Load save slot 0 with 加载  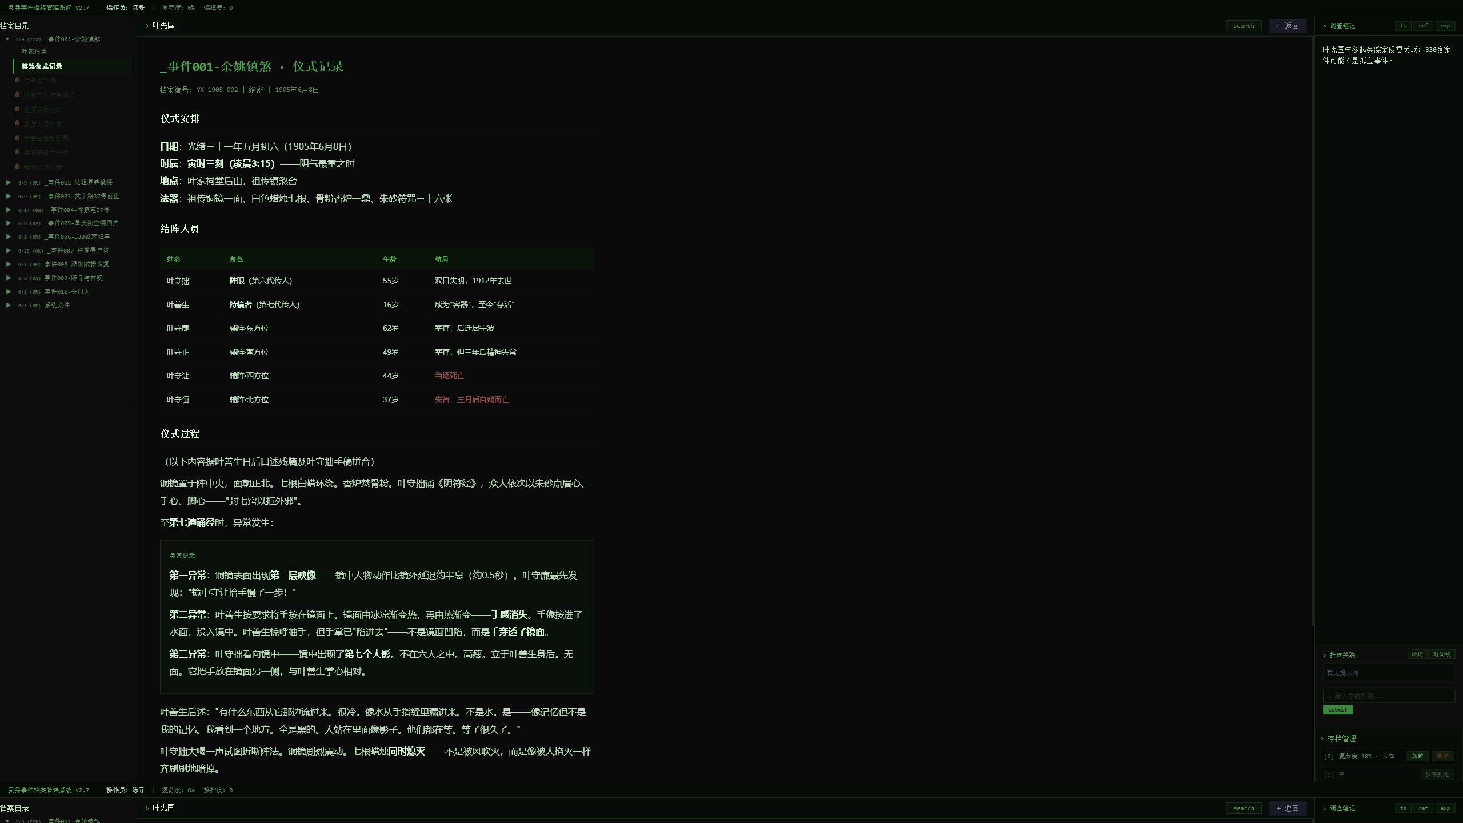click(x=1417, y=756)
